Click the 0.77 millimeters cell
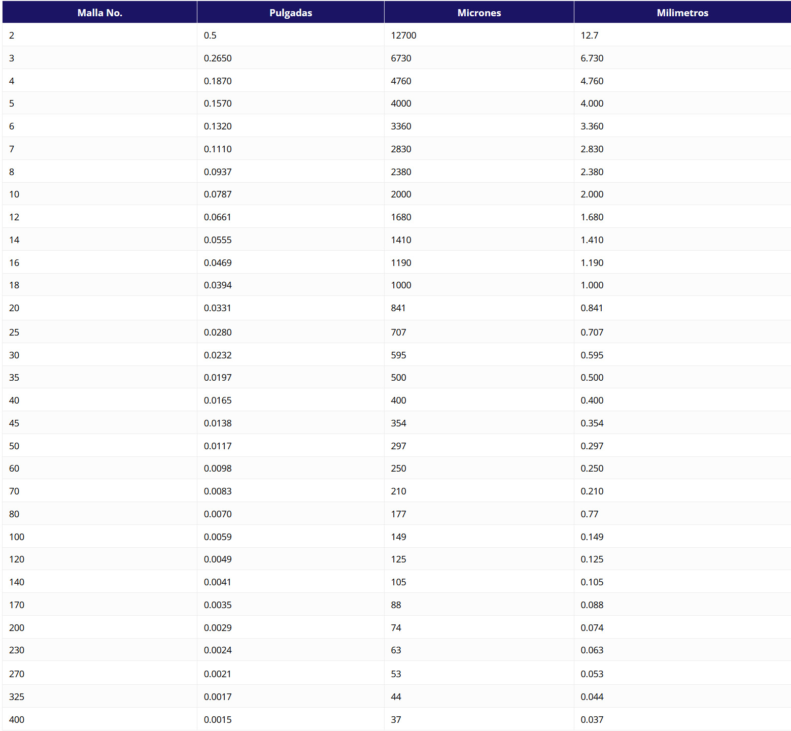 pos(589,514)
